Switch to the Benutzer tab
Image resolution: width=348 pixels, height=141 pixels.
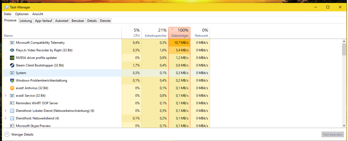coord(78,21)
